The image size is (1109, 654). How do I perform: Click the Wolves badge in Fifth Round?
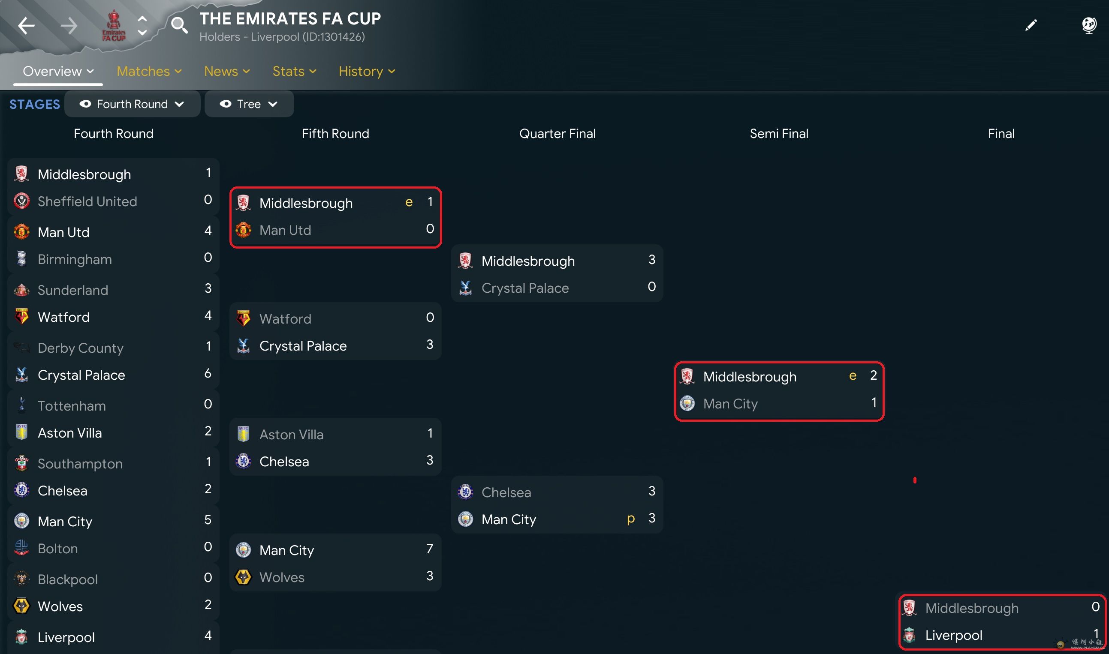(244, 577)
